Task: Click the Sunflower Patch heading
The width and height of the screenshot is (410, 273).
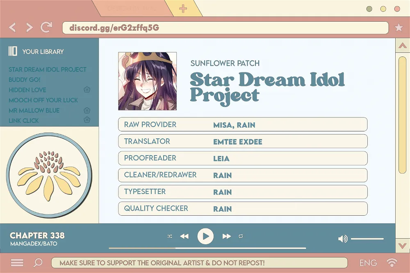Action: (225, 63)
